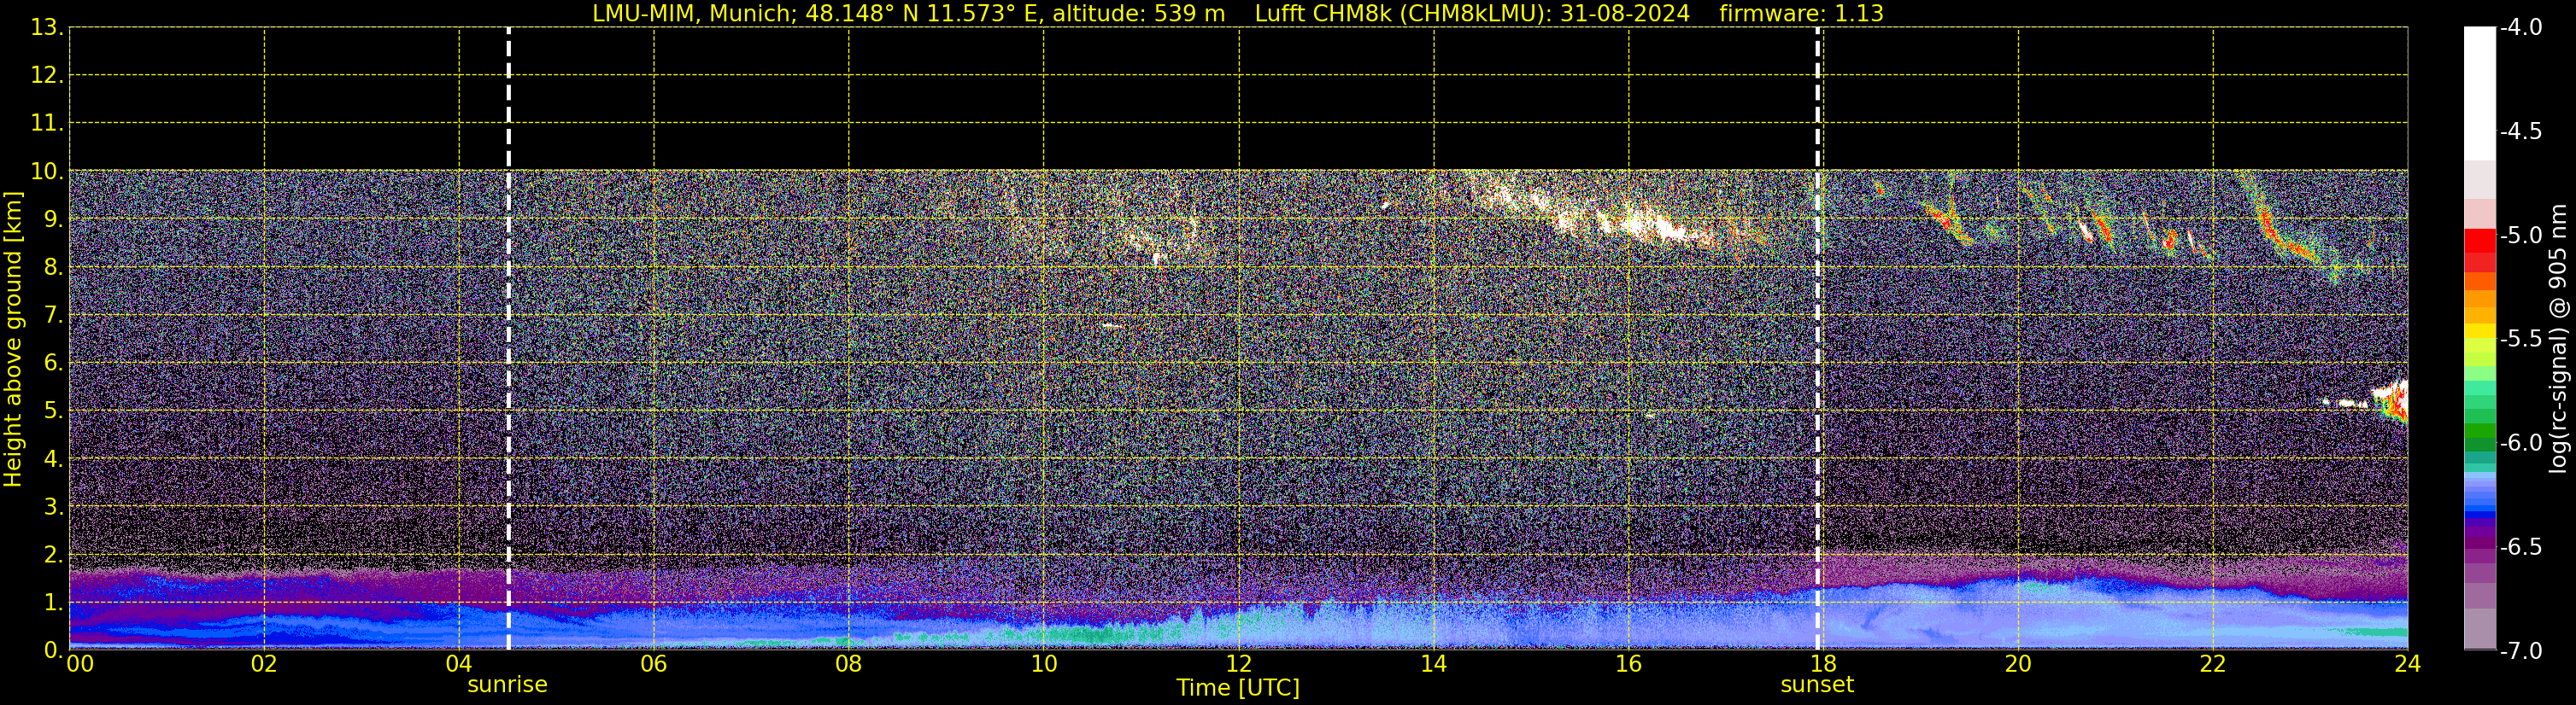Viewport: 2576px width, 705px height.
Task: Click the '22' time axis tick label
Action: 2213,664
